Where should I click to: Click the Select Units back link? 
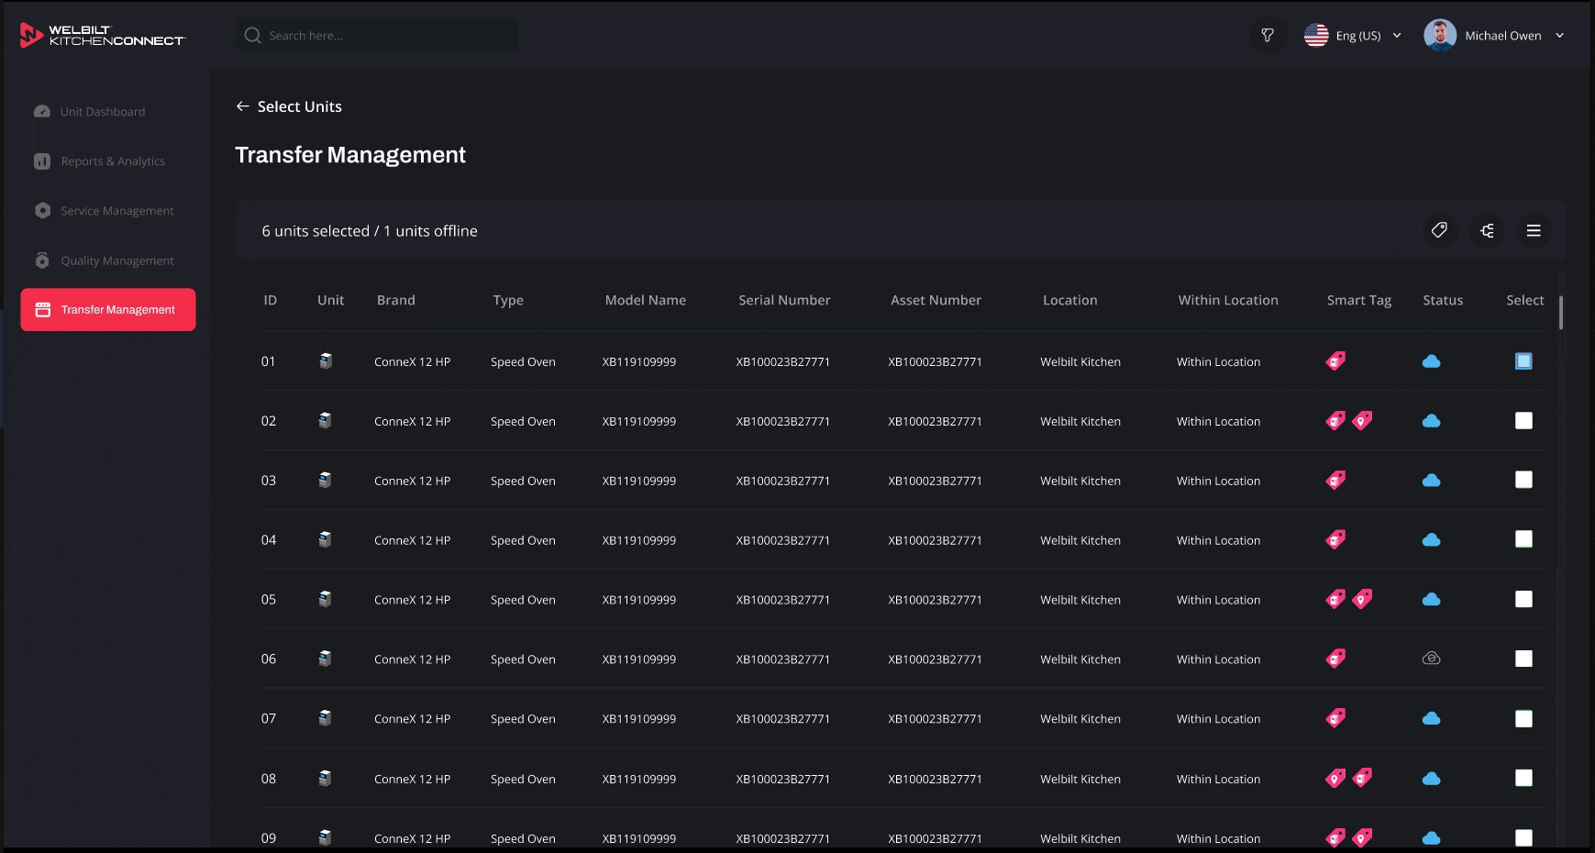coord(289,106)
